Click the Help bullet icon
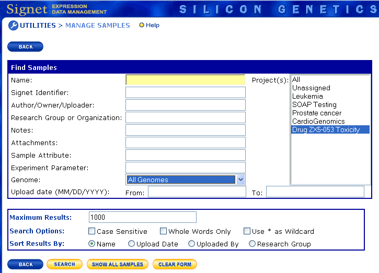The width and height of the screenshot is (379, 273). tap(141, 25)
